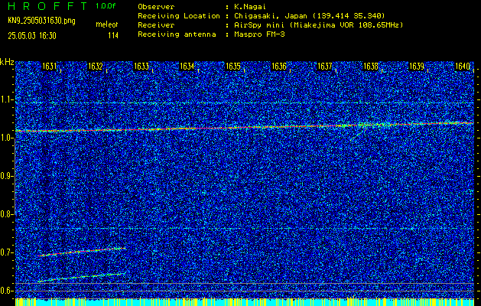Image resolution: width=481 pixels, height=306 pixels.
Task: Click the HROFFT title text
Action: coord(49,6)
